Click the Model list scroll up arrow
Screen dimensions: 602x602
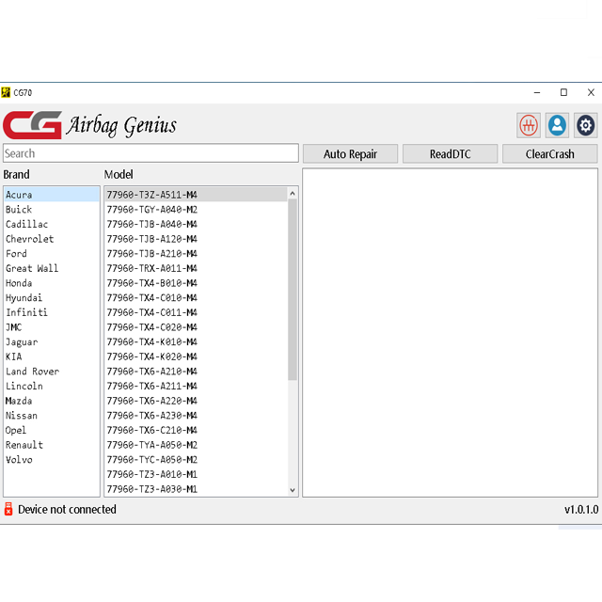tap(292, 194)
